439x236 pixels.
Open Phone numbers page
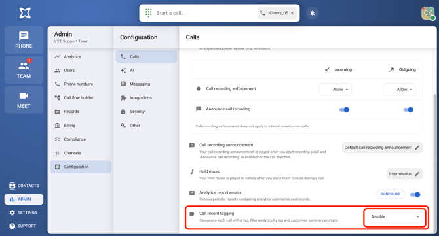81,84
